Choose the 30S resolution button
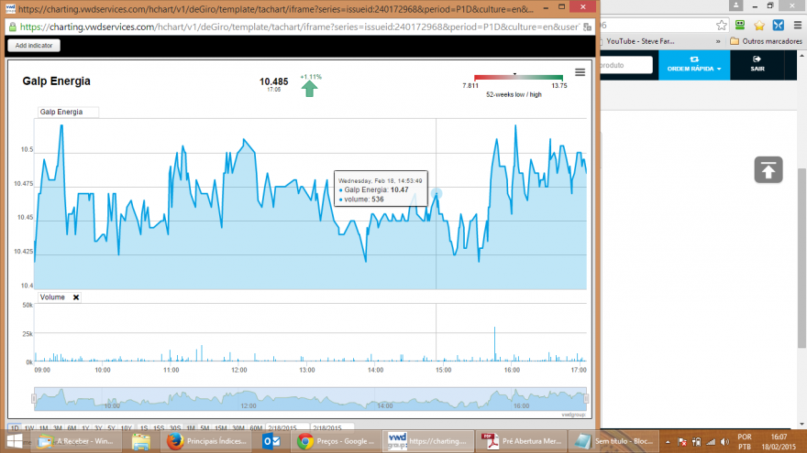The height and width of the screenshot is (453, 807). pyautogui.click(x=175, y=428)
